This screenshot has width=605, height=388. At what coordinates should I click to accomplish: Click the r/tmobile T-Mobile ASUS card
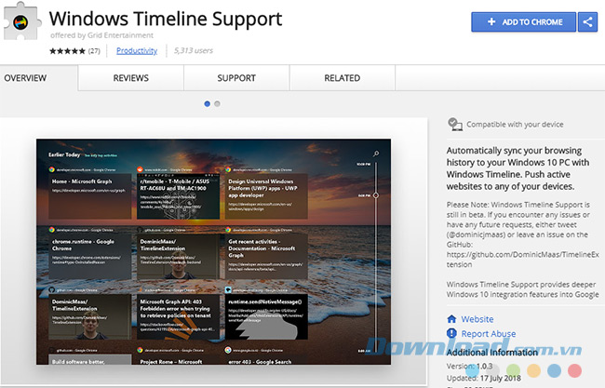179,196
